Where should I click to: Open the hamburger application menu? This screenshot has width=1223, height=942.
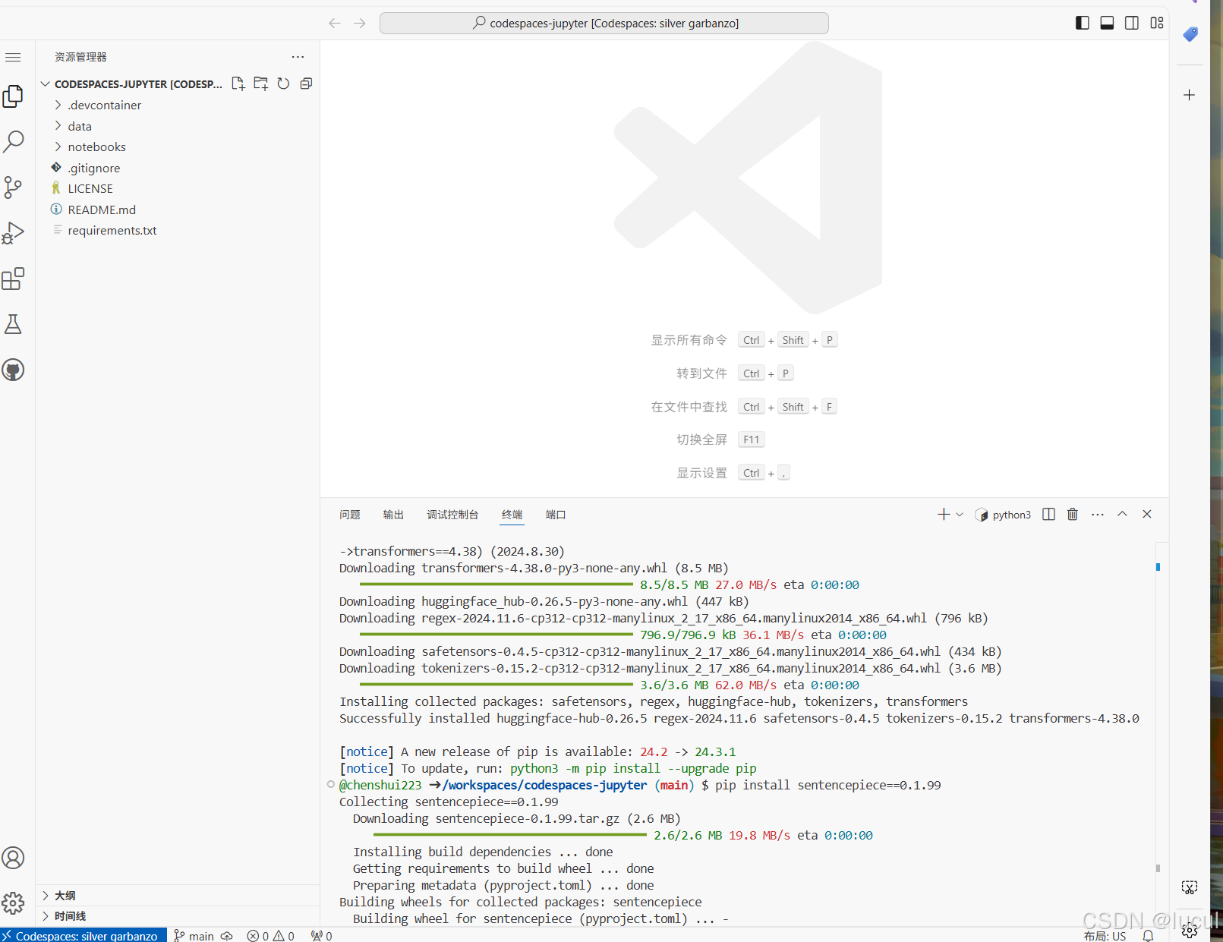point(13,58)
